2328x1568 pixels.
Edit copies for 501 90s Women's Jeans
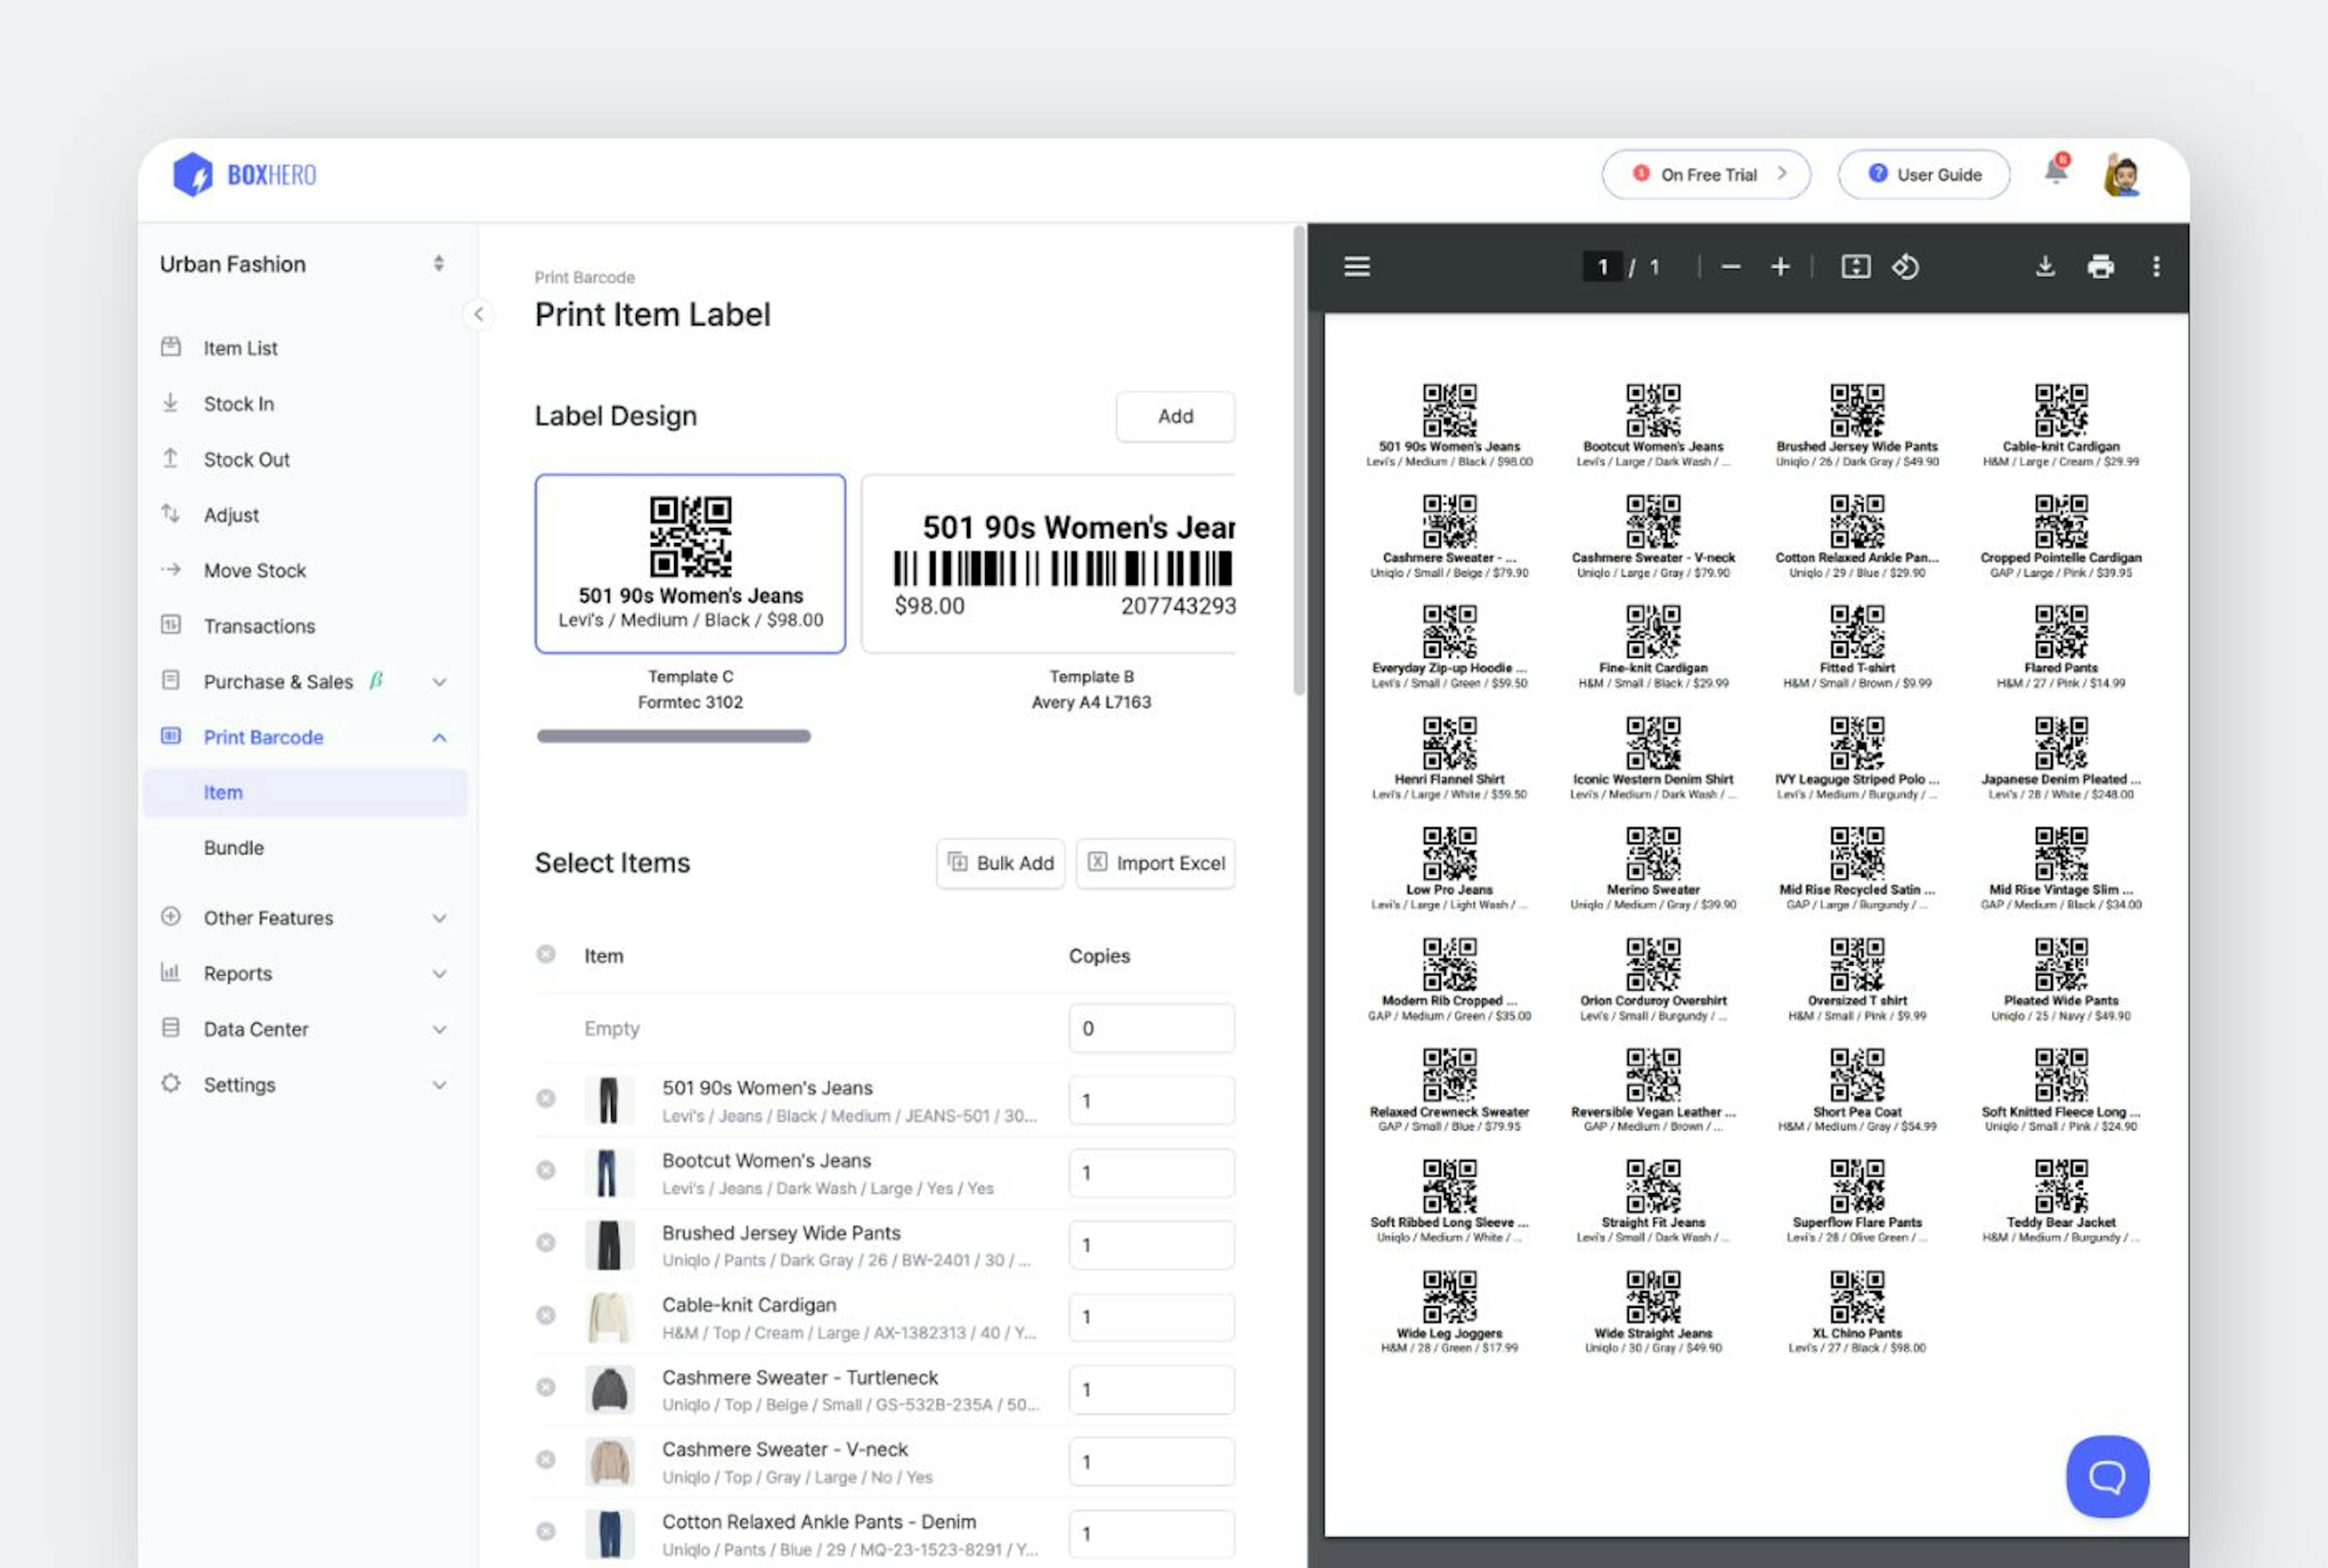(x=1151, y=1100)
